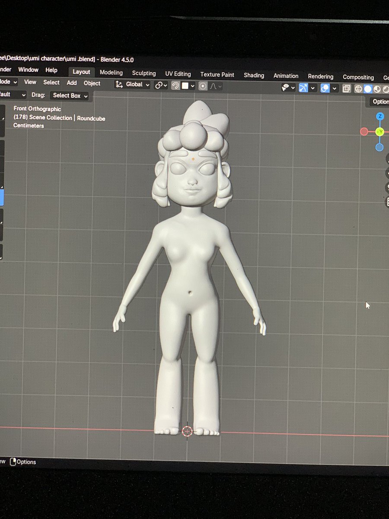The height and width of the screenshot is (519, 389).
Task: Click the Roundcube label in scene info
Action: [91, 118]
